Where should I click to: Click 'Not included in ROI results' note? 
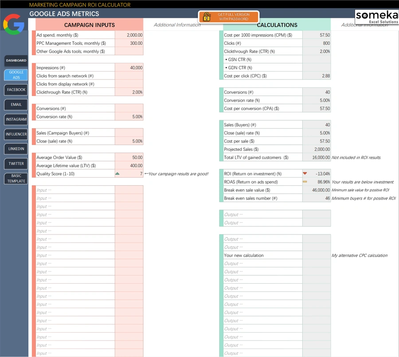356,157
